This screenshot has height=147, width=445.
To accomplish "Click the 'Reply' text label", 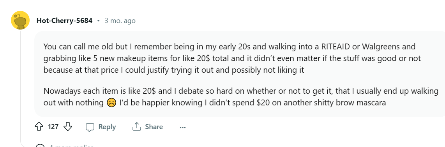I will pyautogui.click(x=107, y=127).
